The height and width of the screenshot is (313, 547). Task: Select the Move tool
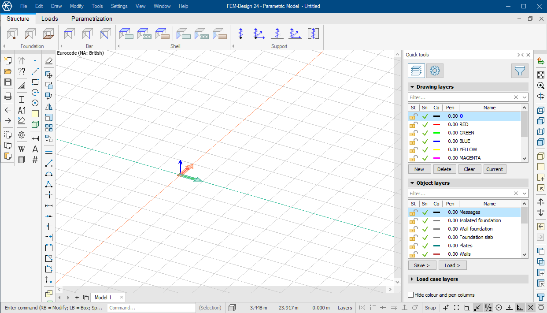click(49, 75)
